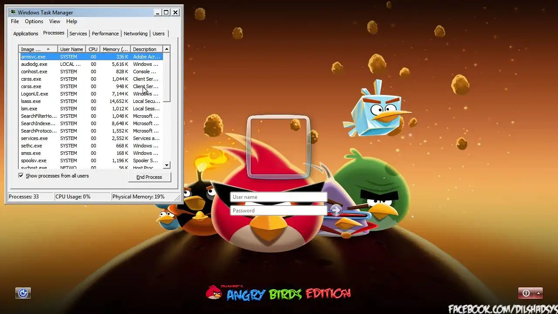Toggle Show processes from all users checkbox
558x314 pixels.
21,176
